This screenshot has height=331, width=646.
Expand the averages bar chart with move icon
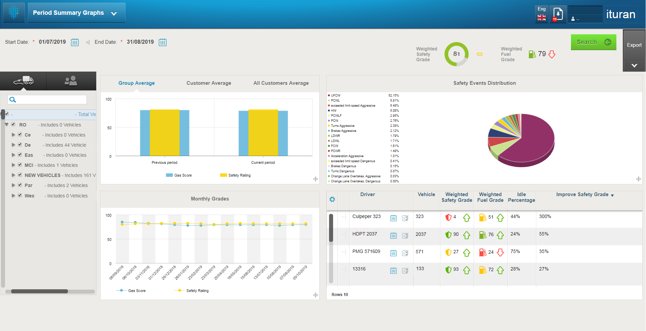(316, 179)
